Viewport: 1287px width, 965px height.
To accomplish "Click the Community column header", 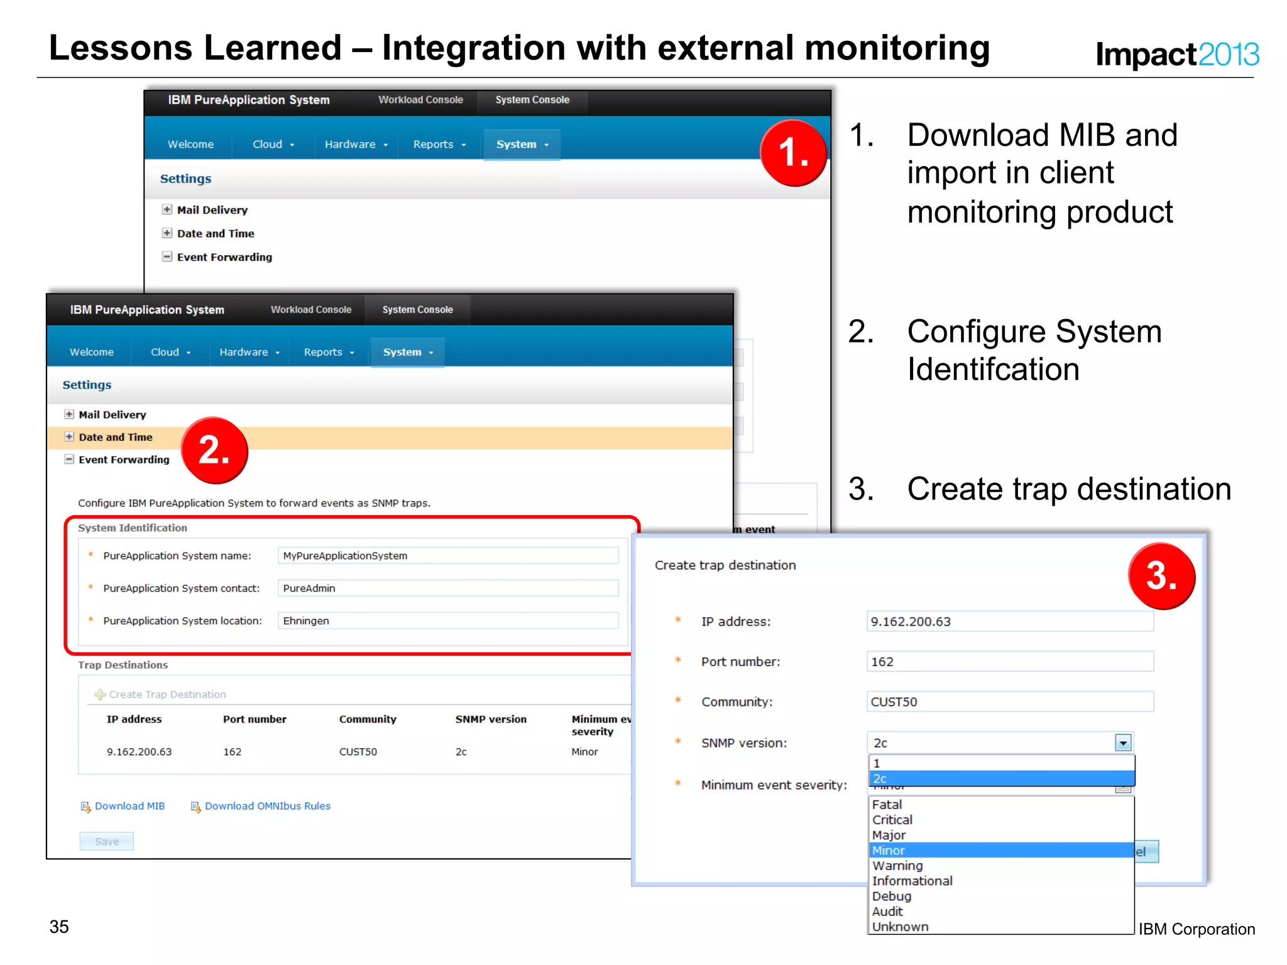I will 368,719.
